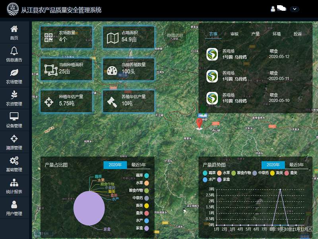This screenshot has width=318, height=239.
Task: Click the gavel icon on 养殖年估产量 card
Action: pyautogui.click(x=112, y=102)
